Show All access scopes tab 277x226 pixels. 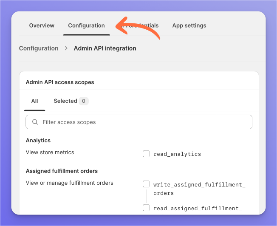click(x=34, y=101)
